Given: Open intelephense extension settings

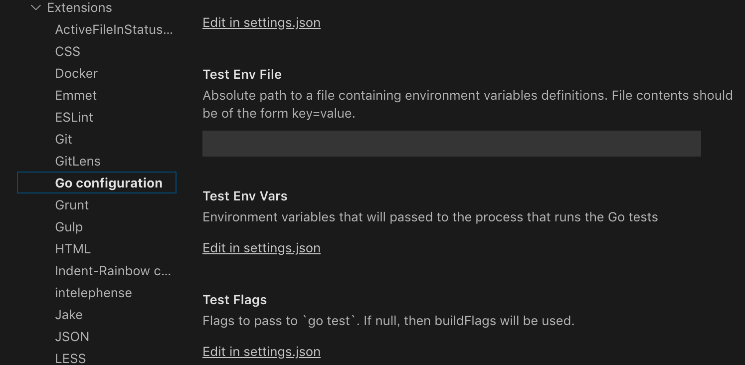Looking at the screenshot, I should [x=93, y=293].
